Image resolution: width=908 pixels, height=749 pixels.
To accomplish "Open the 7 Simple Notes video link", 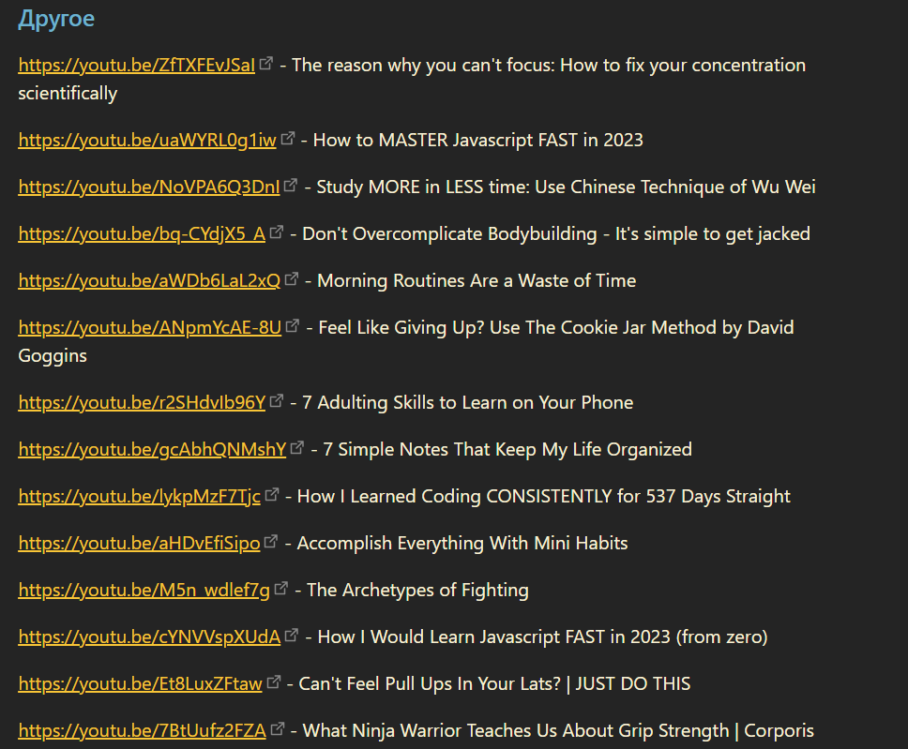I will click(152, 450).
